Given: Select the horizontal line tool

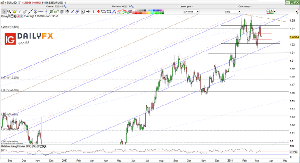Looking at the screenshot, I should 41,11.
